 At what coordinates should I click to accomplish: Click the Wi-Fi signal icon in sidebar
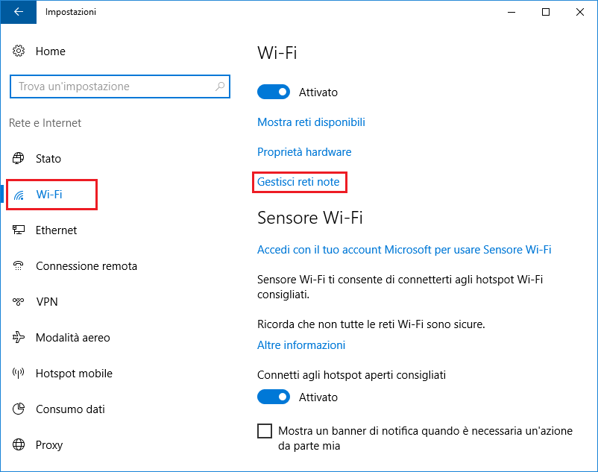tap(18, 194)
